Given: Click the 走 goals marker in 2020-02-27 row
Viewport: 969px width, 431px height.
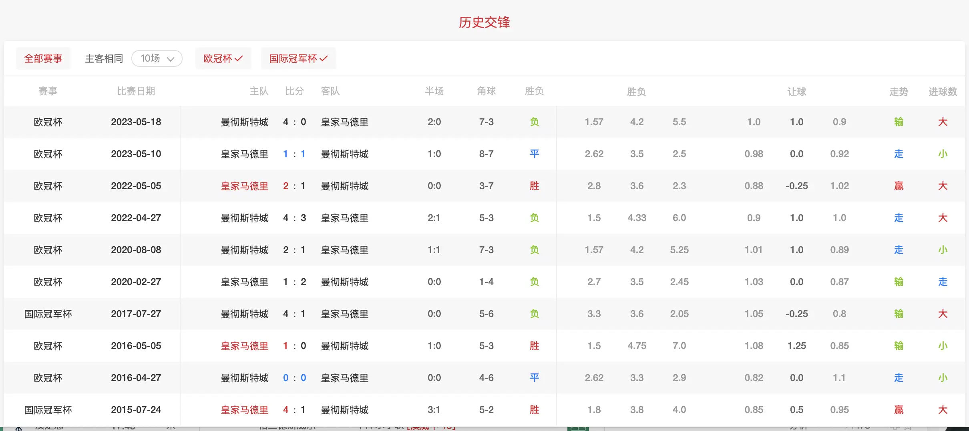Looking at the screenshot, I should click(x=943, y=282).
